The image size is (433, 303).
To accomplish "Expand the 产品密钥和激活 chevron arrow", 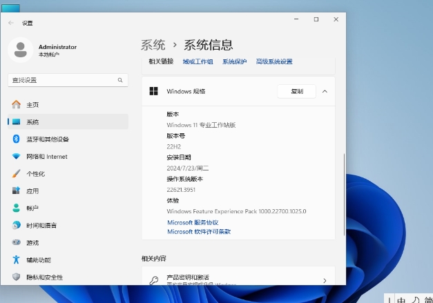I will (325, 281).
